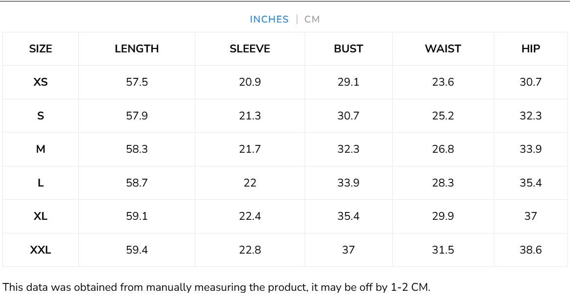The height and width of the screenshot is (304, 570).
Task: Click the L waist value 28.3
Action: tap(443, 183)
